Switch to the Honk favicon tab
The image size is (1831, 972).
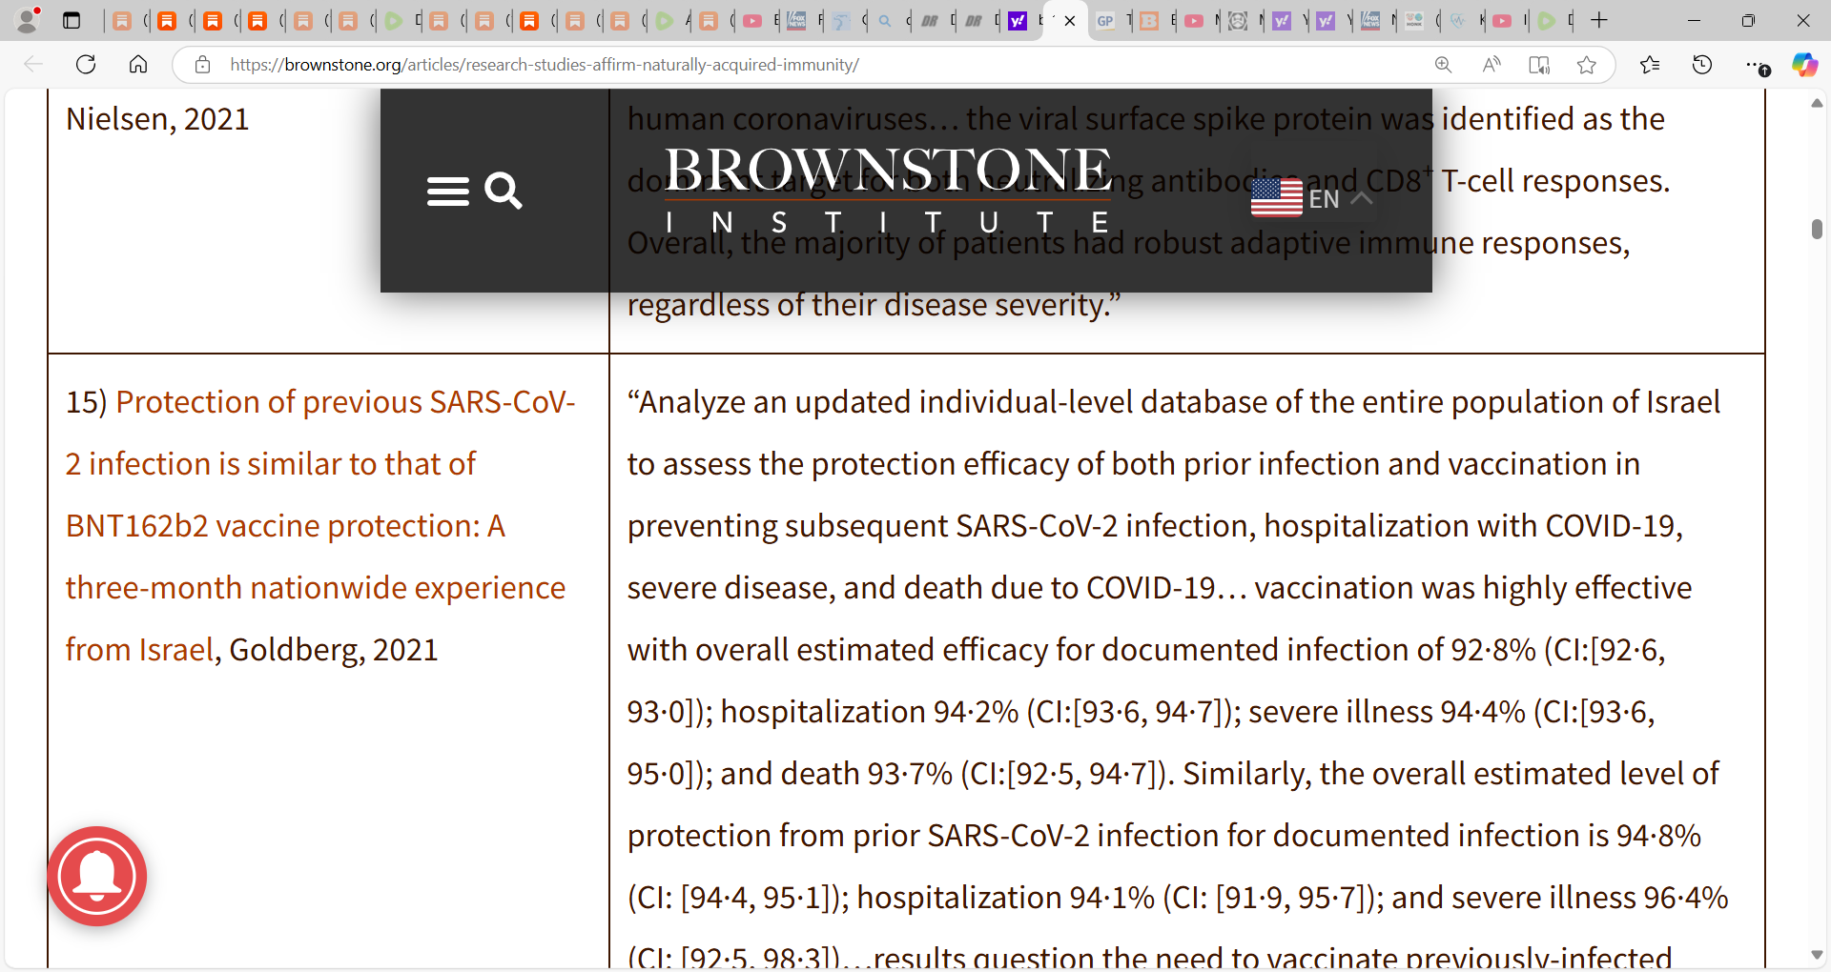click(1413, 21)
